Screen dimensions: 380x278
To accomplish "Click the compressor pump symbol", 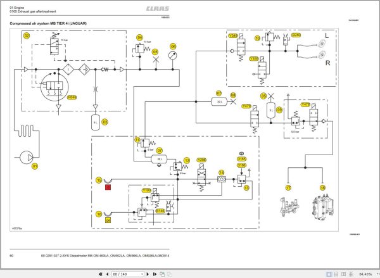I will click(x=27, y=158).
